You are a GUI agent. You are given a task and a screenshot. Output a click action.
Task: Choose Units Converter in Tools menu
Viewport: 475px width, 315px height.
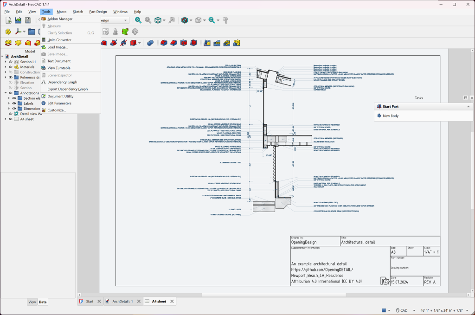point(71,40)
